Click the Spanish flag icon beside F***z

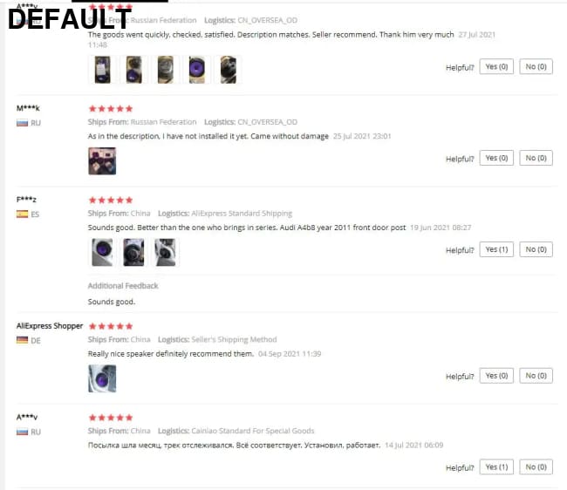[22, 214]
